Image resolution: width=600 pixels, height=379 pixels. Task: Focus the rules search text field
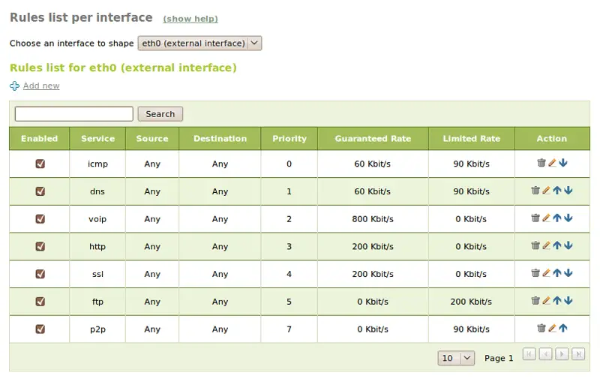pyautogui.click(x=73, y=114)
